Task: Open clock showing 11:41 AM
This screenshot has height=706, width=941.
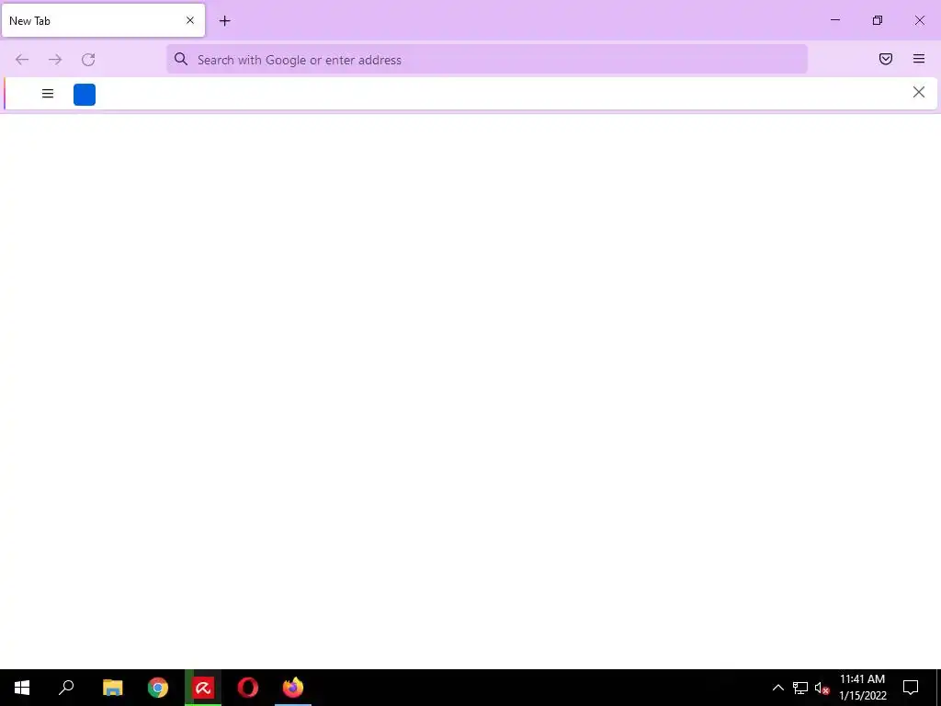Action: (862, 688)
